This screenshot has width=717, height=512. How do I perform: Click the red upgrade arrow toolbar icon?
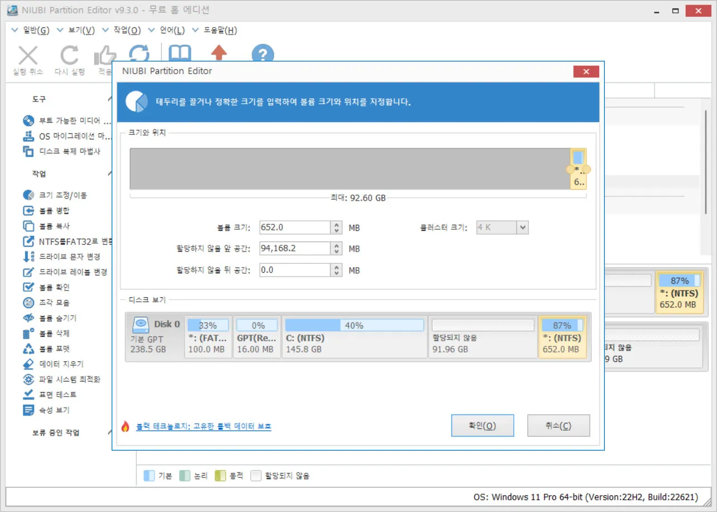(219, 52)
